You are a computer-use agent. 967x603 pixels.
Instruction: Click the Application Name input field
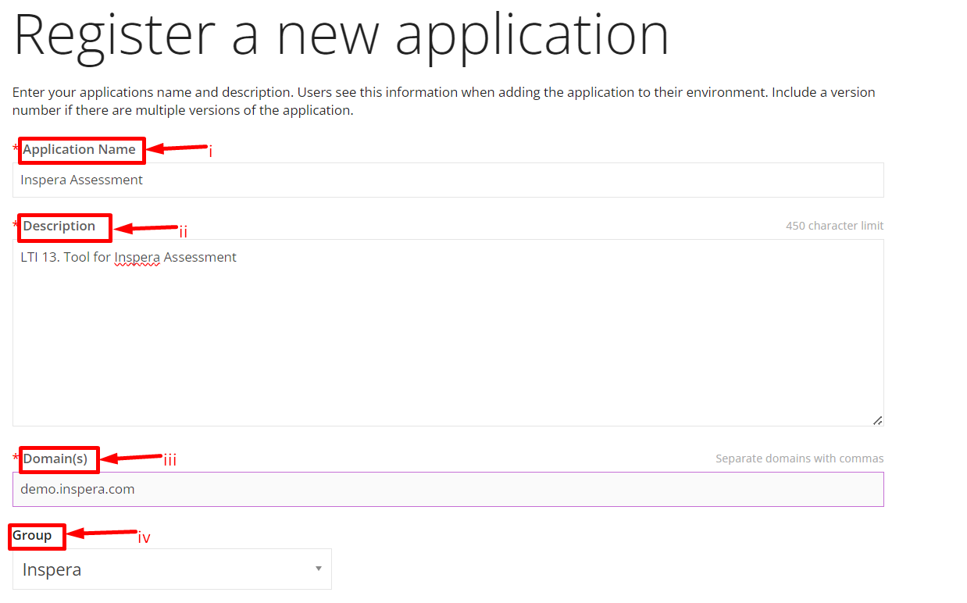coord(448,180)
